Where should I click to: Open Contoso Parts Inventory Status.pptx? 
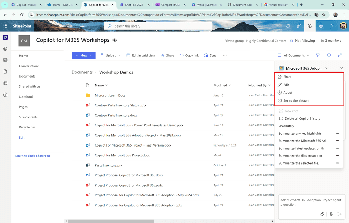[120, 105]
